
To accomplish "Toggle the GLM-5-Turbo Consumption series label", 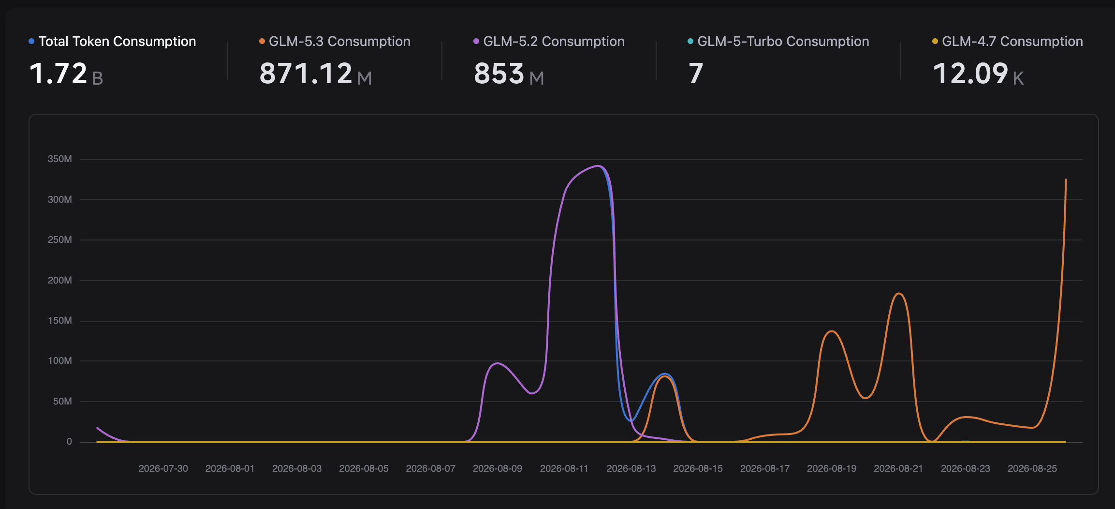I will tap(783, 42).
